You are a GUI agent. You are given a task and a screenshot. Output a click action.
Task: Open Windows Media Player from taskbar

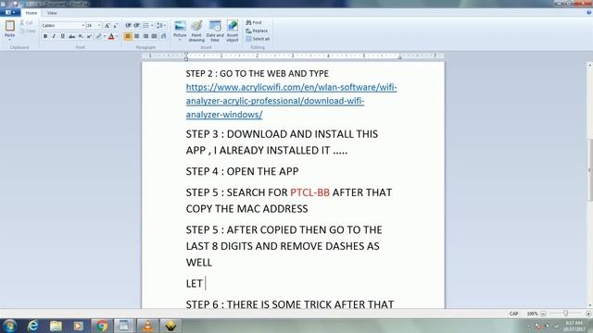[x=78, y=326]
